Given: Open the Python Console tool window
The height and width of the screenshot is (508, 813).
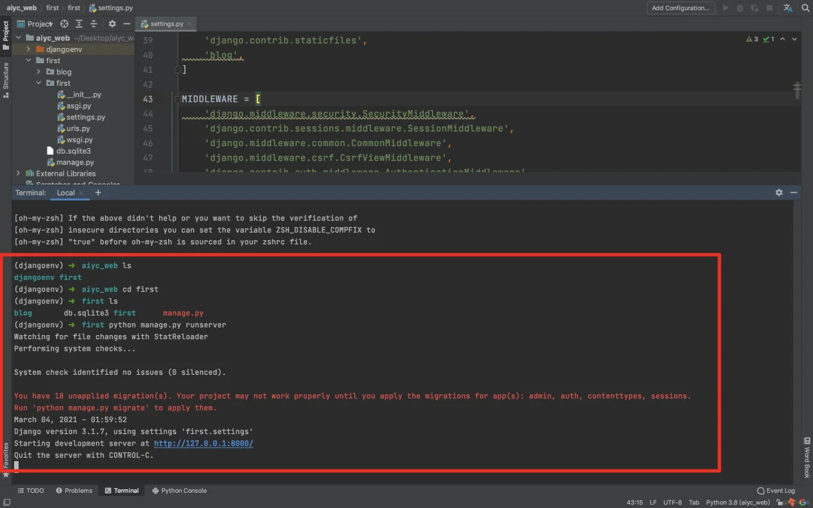Looking at the screenshot, I should tap(179, 490).
